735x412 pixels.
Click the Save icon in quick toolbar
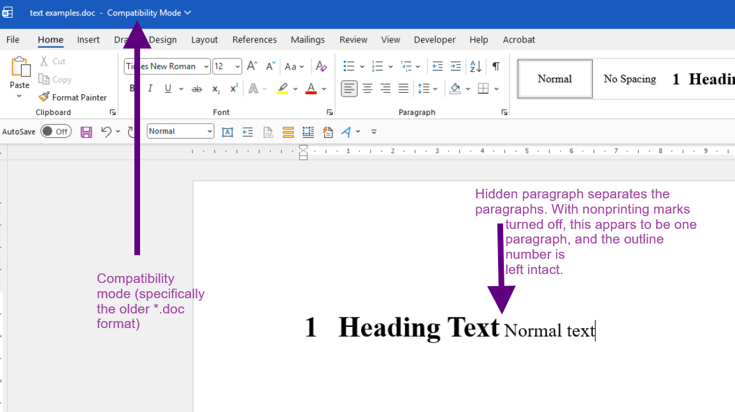[86, 132]
